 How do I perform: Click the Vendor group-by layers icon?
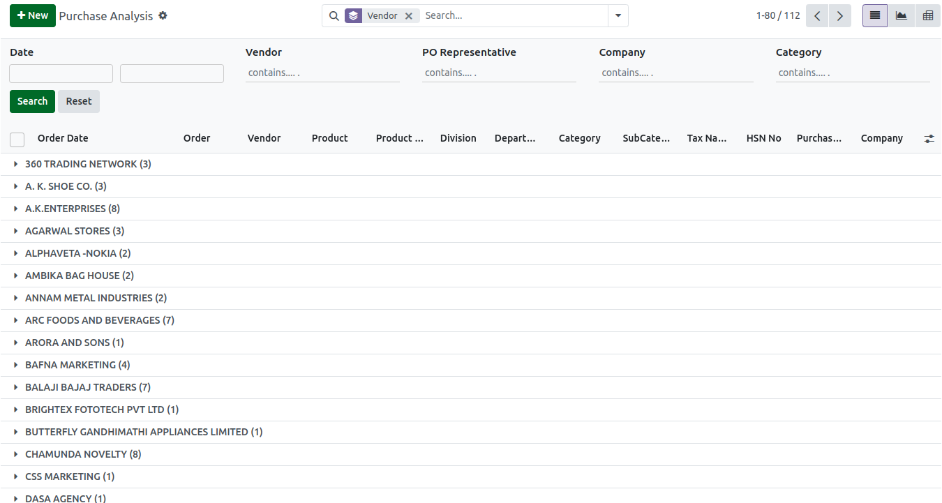pos(353,15)
